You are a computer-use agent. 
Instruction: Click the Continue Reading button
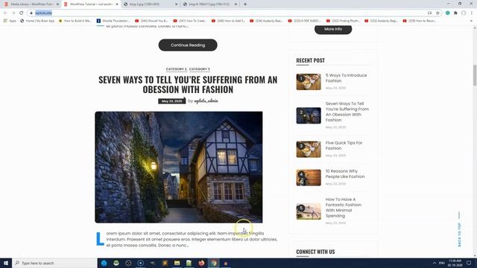tap(188, 45)
